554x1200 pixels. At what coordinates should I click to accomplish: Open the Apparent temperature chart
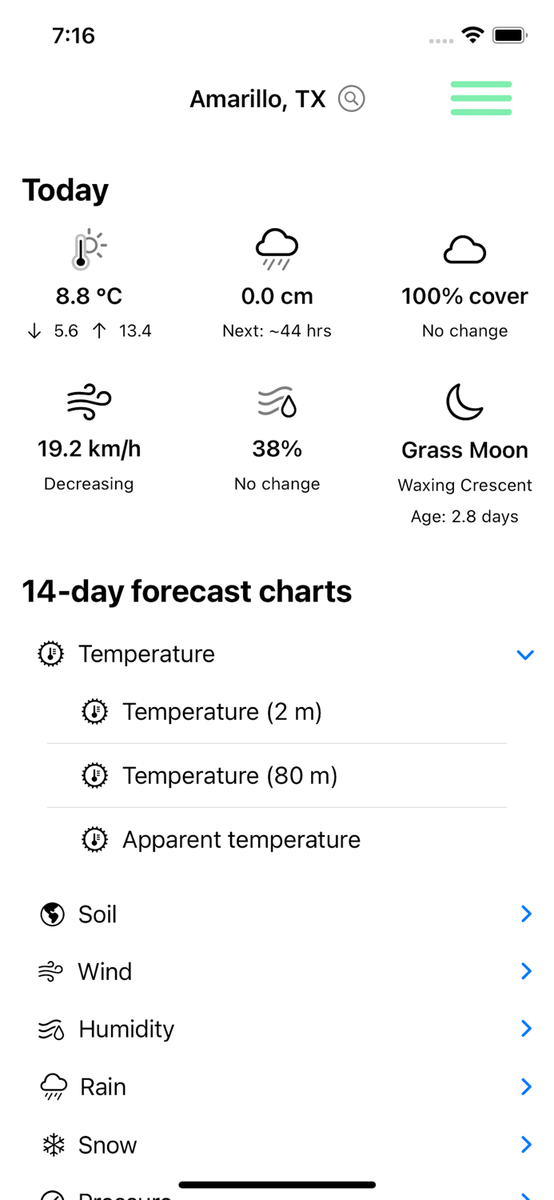point(241,839)
